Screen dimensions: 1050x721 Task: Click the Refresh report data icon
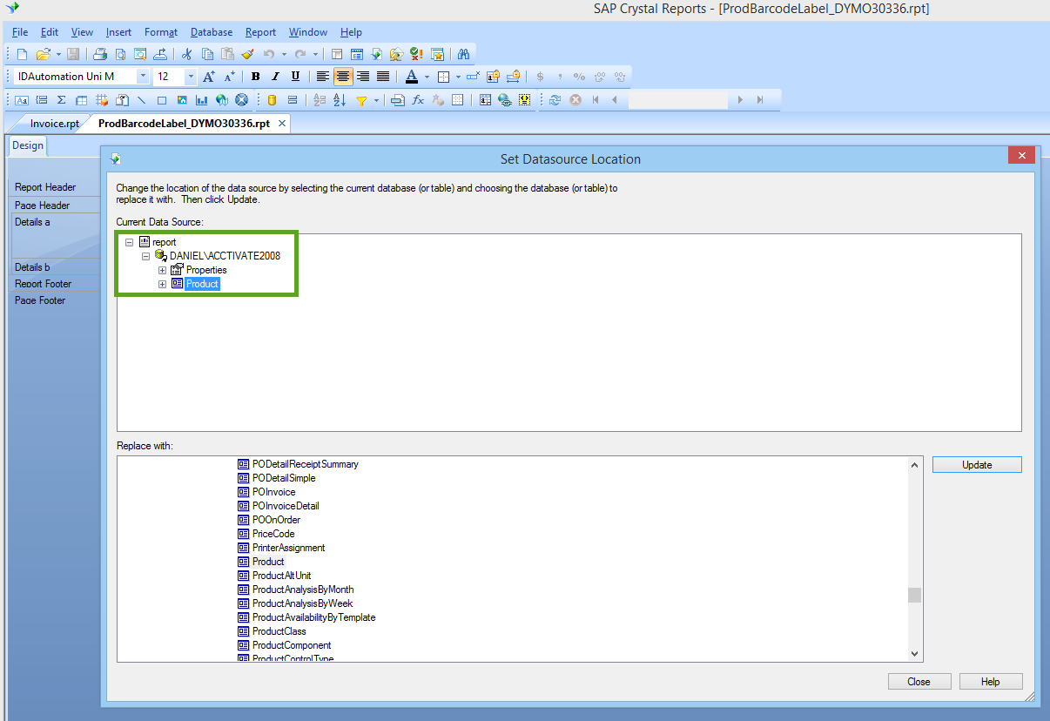click(555, 100)
